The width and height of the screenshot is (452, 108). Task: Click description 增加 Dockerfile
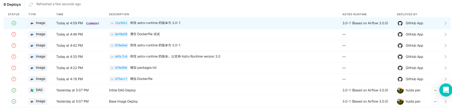(141, 79)
